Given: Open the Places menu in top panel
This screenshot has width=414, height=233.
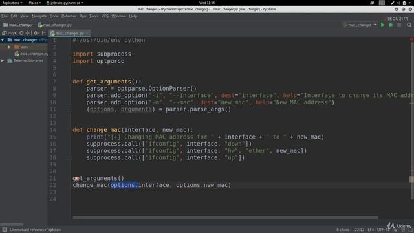Looking at the screenshot, I should pos(35,3).
